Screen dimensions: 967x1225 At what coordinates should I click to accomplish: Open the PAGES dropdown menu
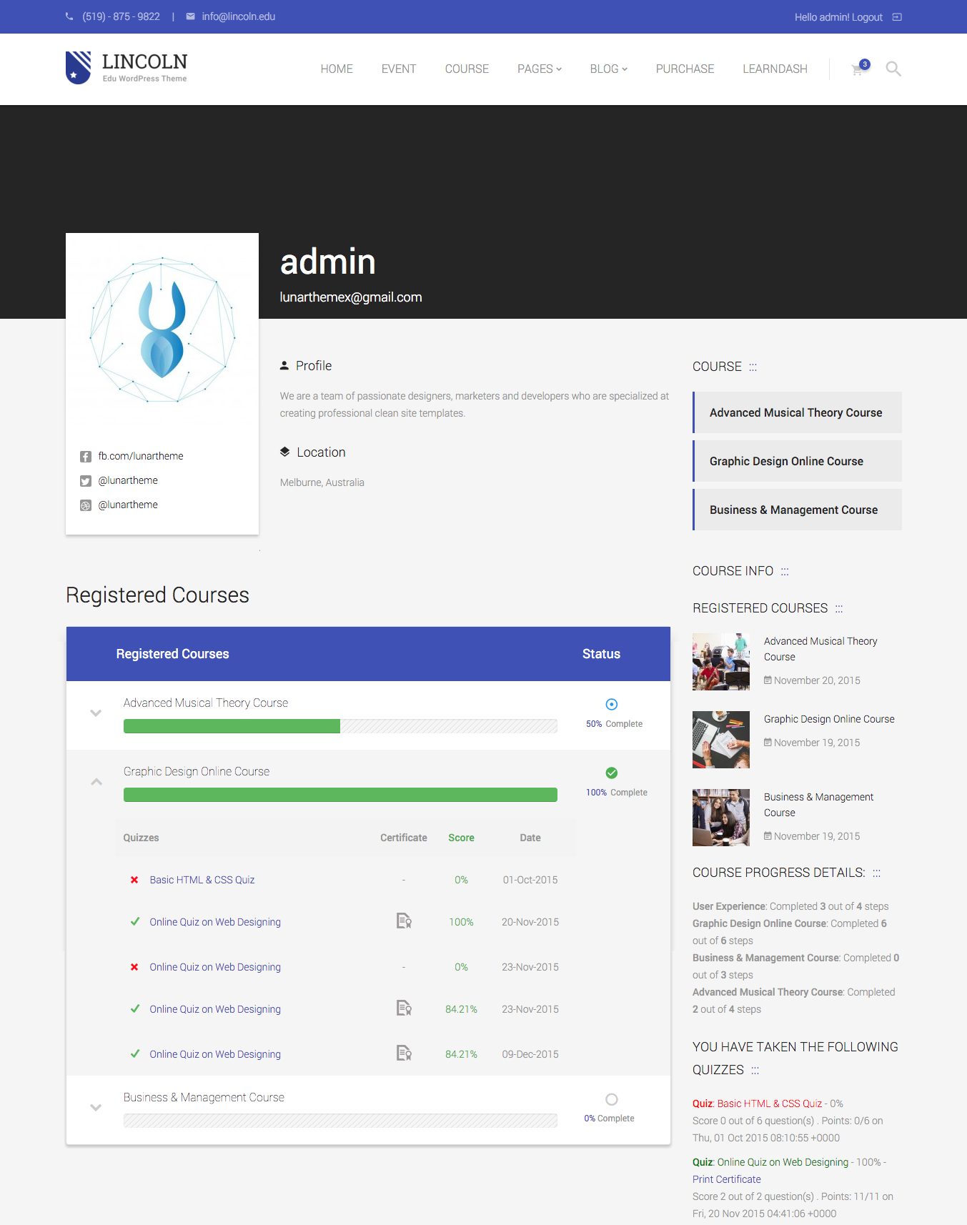click(540, 69)
